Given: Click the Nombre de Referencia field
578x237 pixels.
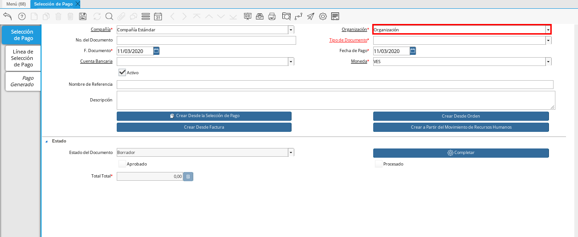Looking at the screenshot, I should [335, 84].
